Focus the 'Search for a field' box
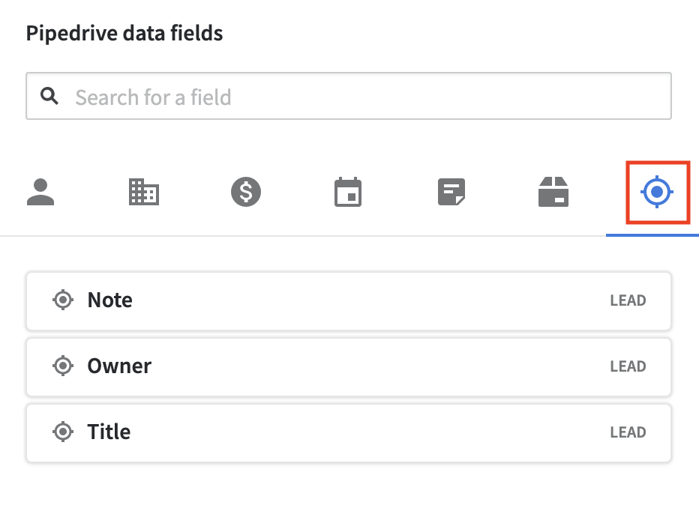This screenshot has width=699, height=520. click(x=360, y=97)
